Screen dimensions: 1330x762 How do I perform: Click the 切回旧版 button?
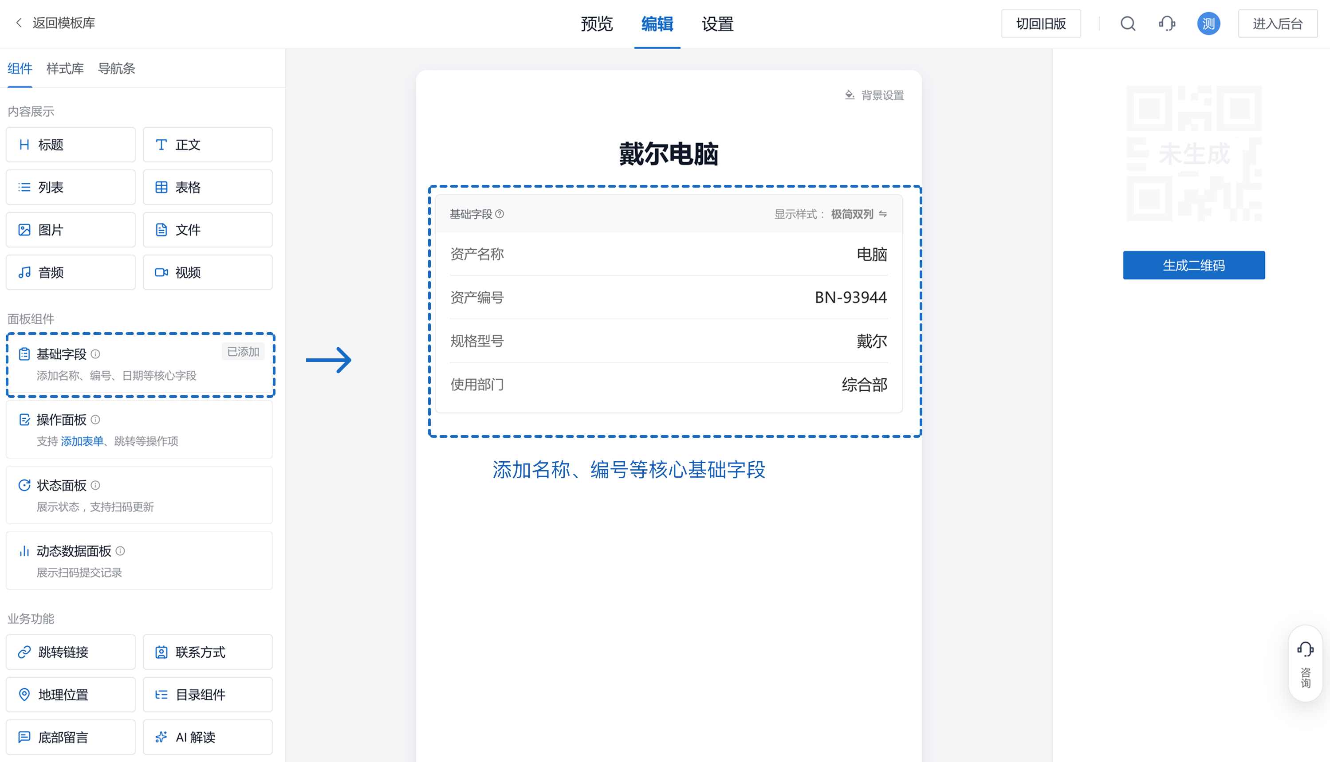click(1041, 24)
